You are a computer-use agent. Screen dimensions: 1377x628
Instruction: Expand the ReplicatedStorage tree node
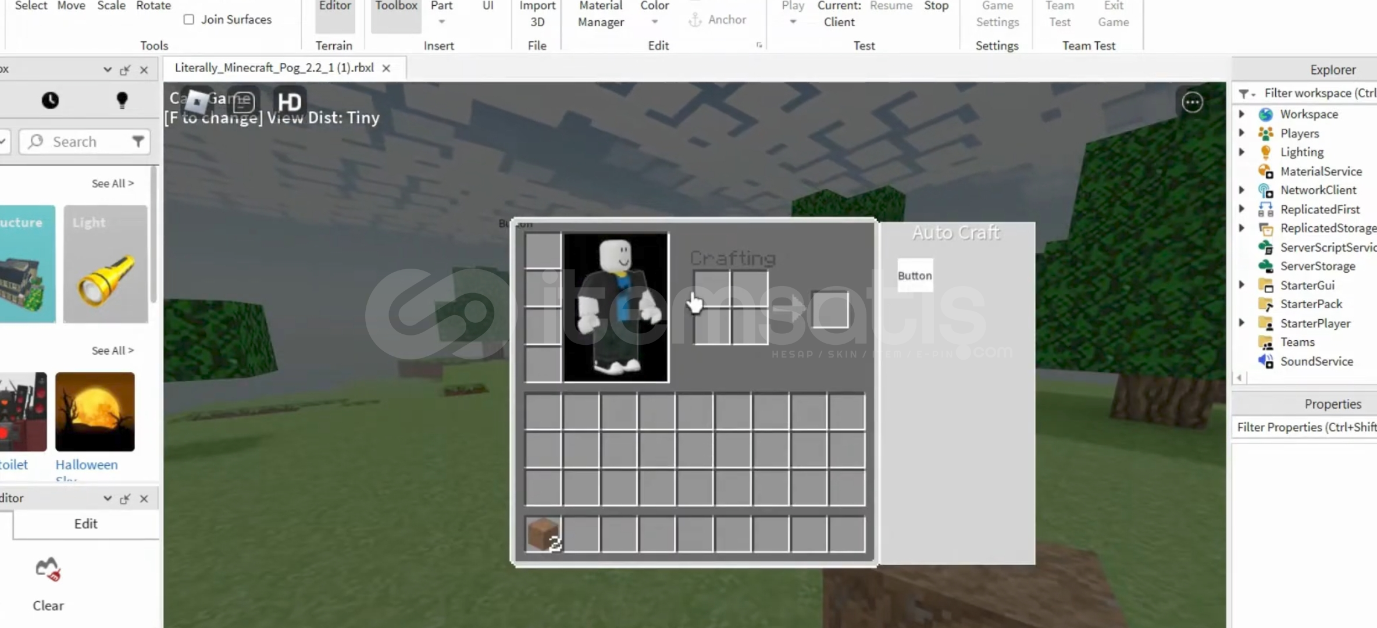(x=1242, y=228)
